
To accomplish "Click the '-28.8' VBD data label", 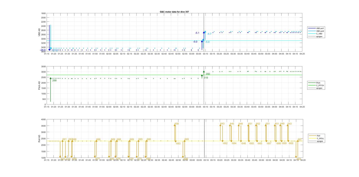I will pos(43,50).
